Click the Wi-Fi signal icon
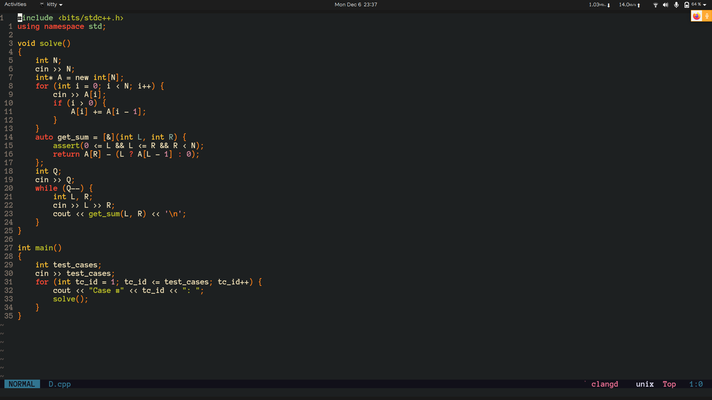The height and width of the screenshot is (400, 712). (655, 5)
